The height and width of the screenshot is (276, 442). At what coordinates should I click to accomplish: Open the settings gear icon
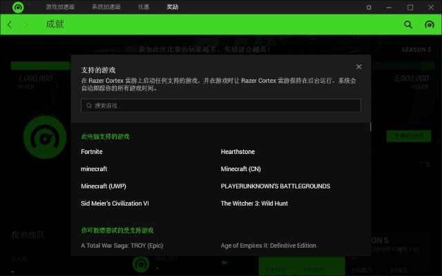click(x=369, y=8)
